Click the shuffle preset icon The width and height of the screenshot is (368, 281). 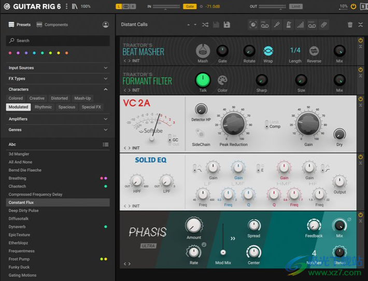pos(205,24)
